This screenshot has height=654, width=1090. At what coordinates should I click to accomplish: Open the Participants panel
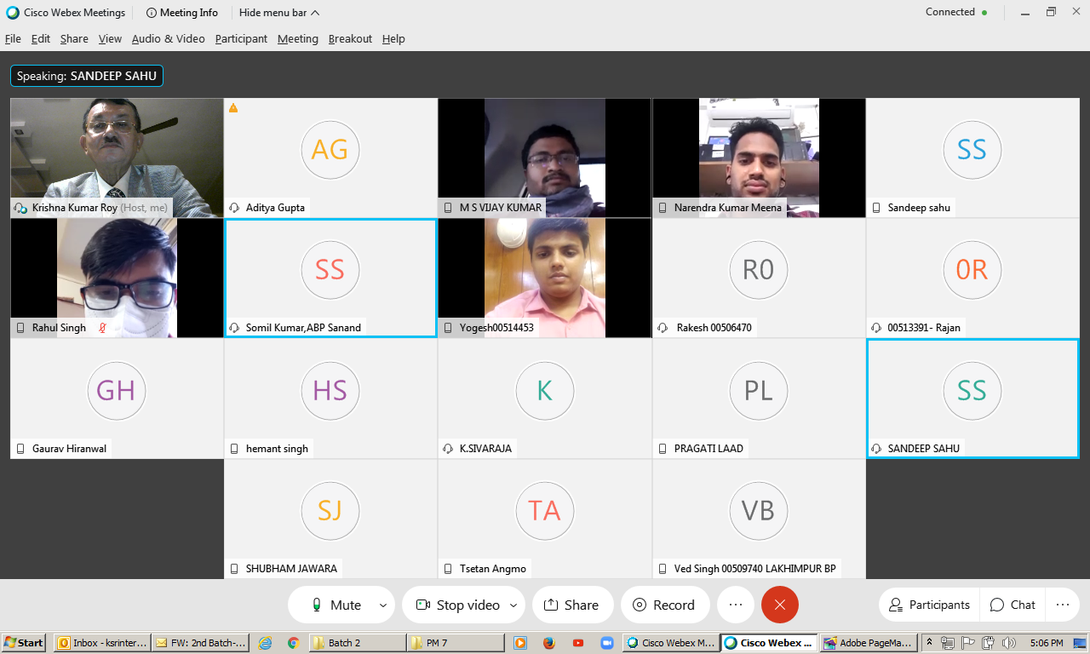pos(929,605)
